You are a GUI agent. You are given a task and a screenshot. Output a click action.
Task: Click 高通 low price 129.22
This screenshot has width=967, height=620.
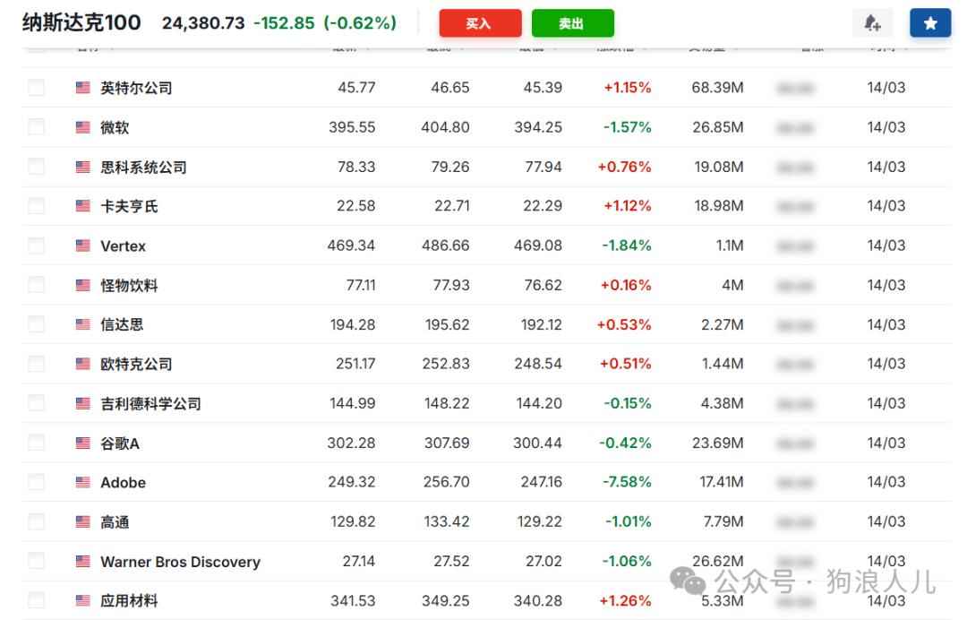(539, 522)
